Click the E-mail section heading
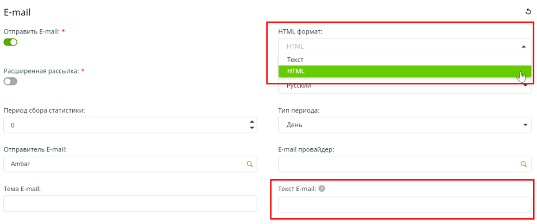Screen dimensions: 537x224 (x=17, y=12)
